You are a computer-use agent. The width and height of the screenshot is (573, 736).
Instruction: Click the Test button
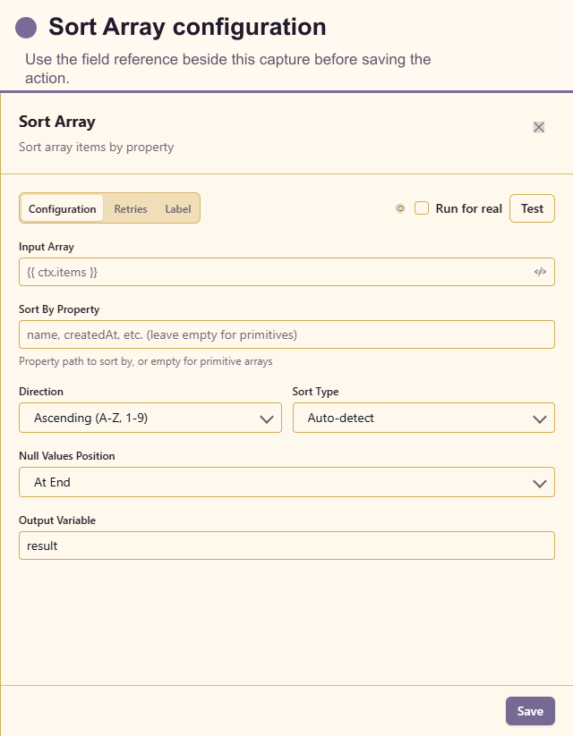coord(532,208)
